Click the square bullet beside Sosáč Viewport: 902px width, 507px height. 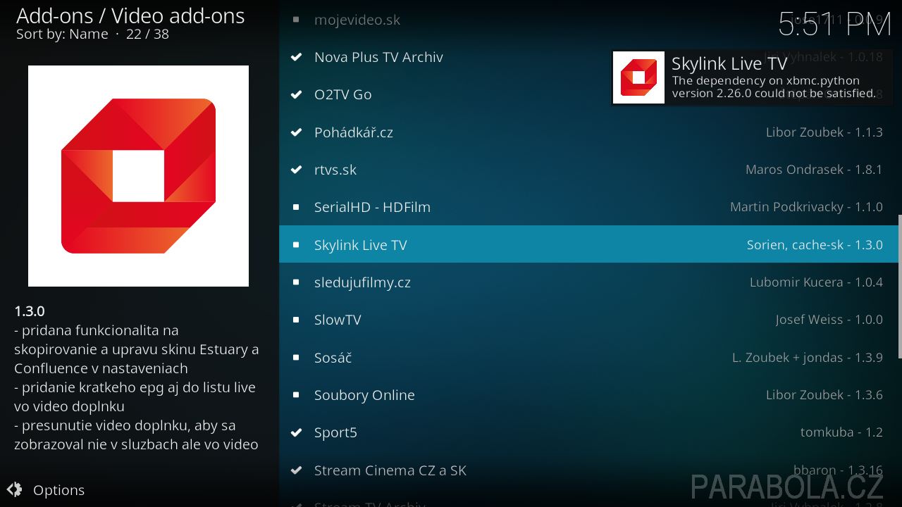tap(297, 358)
